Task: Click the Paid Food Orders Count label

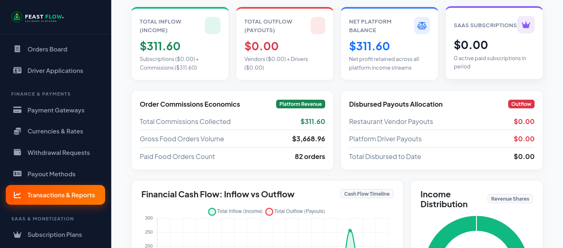Action: click(177, 157)
